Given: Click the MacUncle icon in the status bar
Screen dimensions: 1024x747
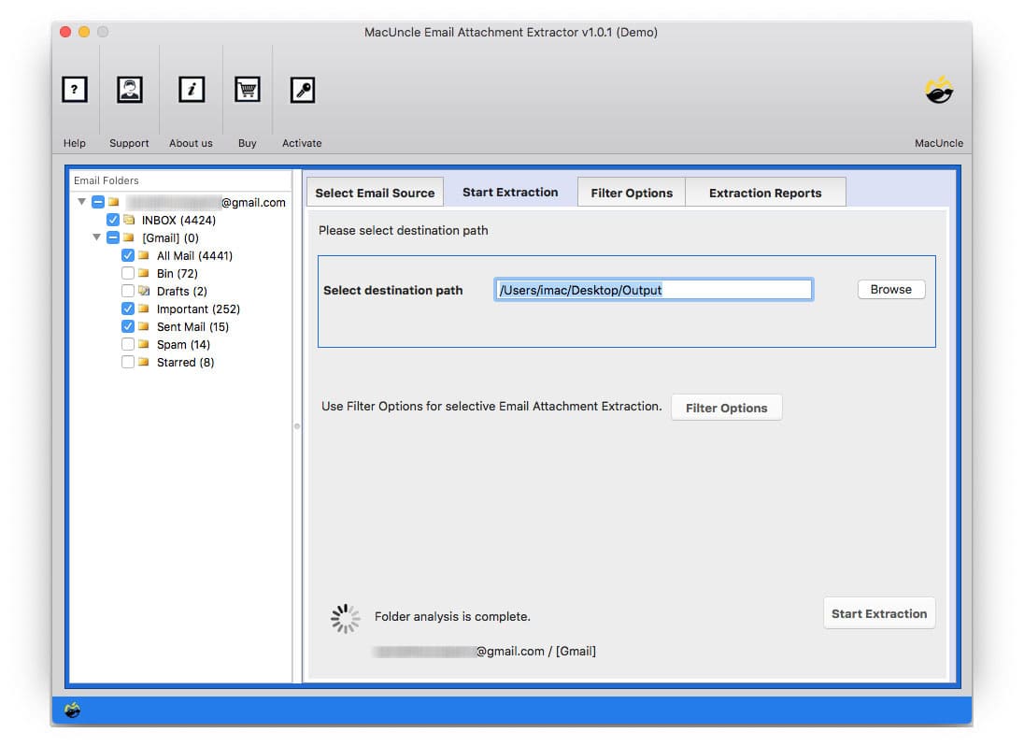Looking at the screenshot, I should [x=73, y=711].
